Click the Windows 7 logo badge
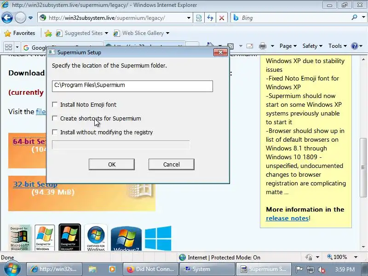Screen dimensions: 368x276 pyautogui.click(x=126, y=239)
